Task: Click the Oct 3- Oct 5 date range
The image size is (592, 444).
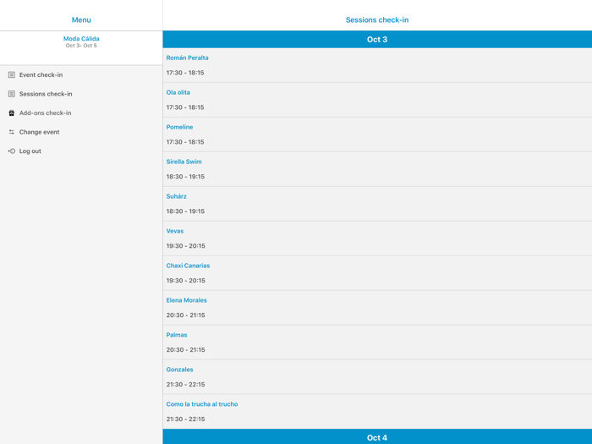Action: [x=81, y=46]
